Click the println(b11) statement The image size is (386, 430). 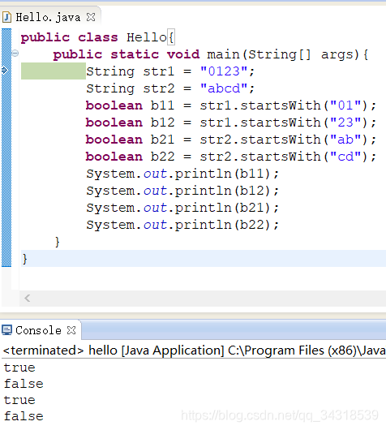click(x=182, y=174)
